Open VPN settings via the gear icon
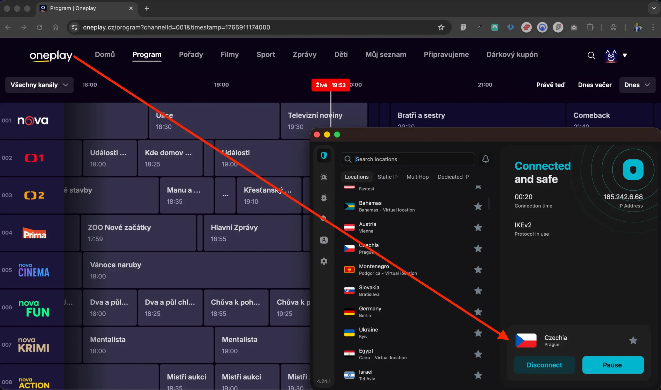661x390 pixels. [x=324, y=261]
